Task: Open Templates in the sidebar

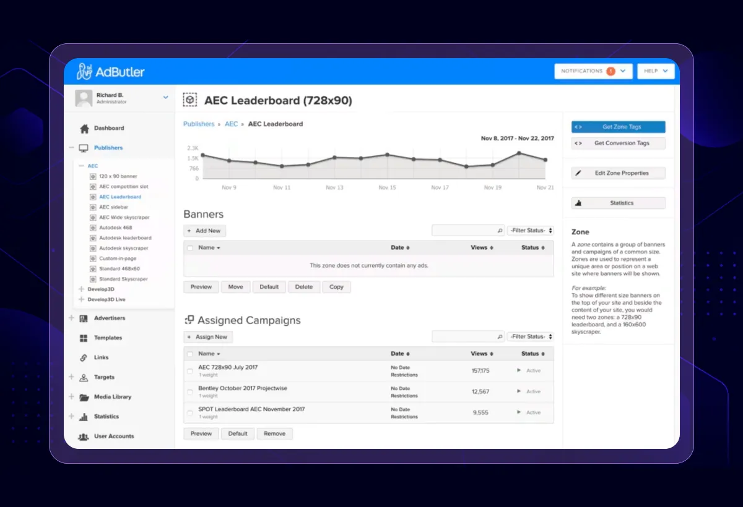Action: (108, 338)
